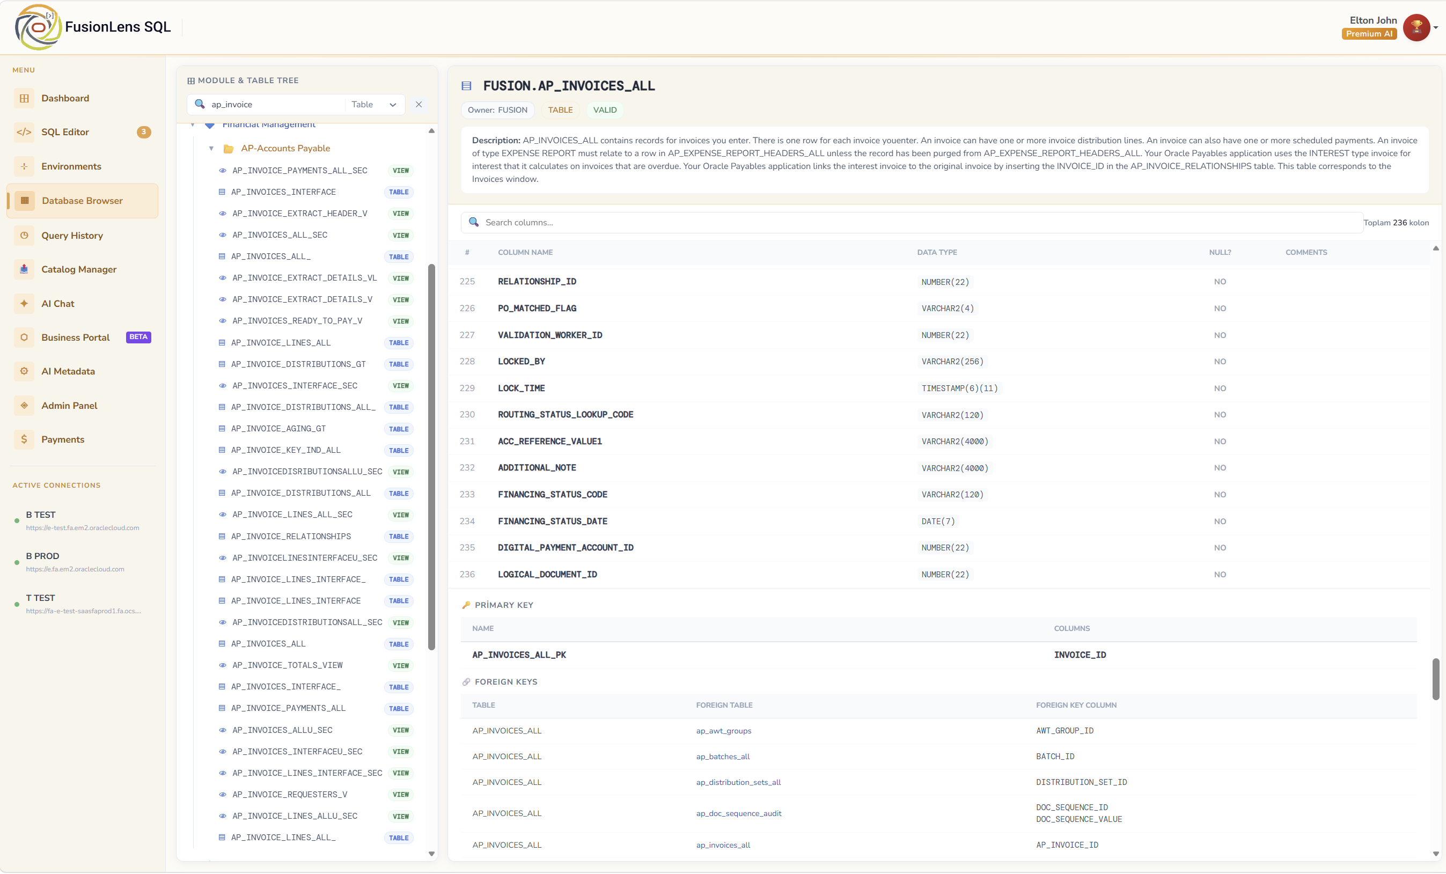This screenshot has width=1446, height=874.
Task: Click the SQL Editor code icon
Action: [24, 132]
